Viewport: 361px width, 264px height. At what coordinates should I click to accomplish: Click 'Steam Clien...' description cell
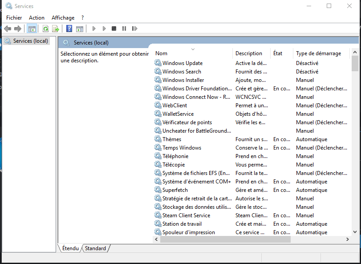[x=251, y=215]
